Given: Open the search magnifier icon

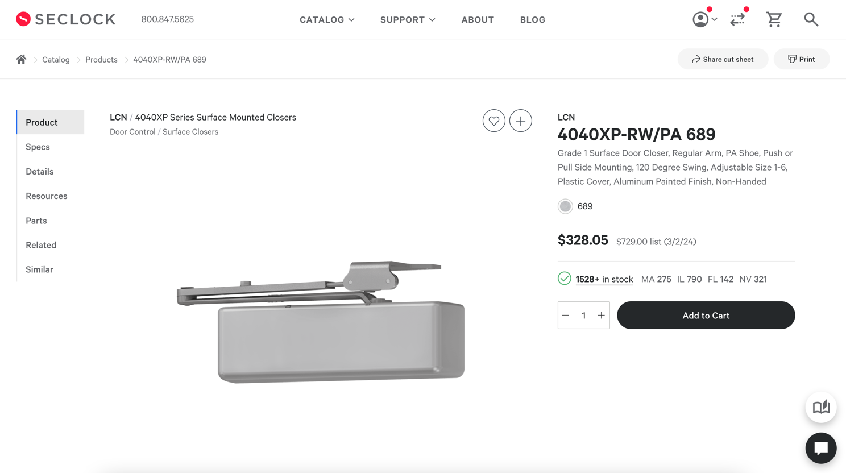Looking at the screenshot, I should [811, 19].
